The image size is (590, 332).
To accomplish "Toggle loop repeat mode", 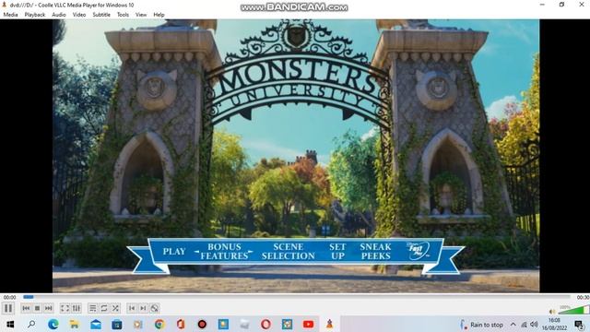I will pyautogui.click(x=104, y=308).
